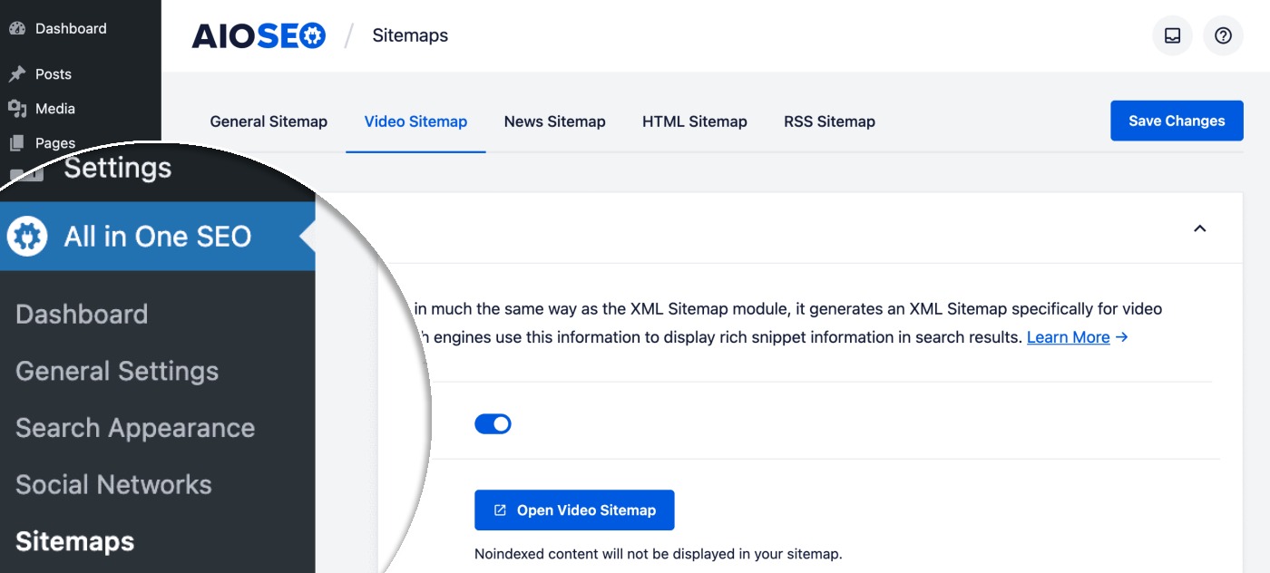1270x573 pixels.
Task: Click the Dashboard gauge icon in sidebar
Action: (16, 29)
